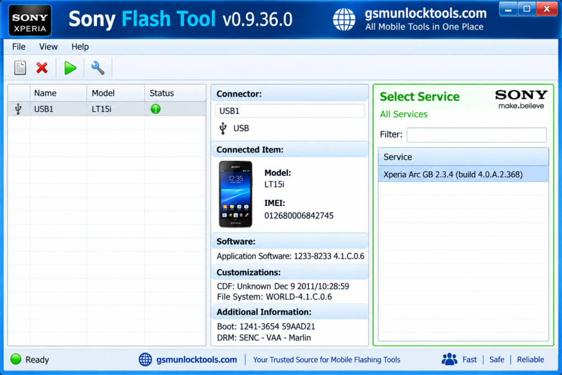This screenshot has height=375, width=562.
Task: Sort by the Status column header
Action: pos(175,93)
